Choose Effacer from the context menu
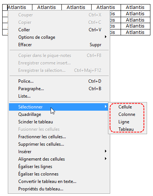This screenshot has height=196, width=153. 59,45
